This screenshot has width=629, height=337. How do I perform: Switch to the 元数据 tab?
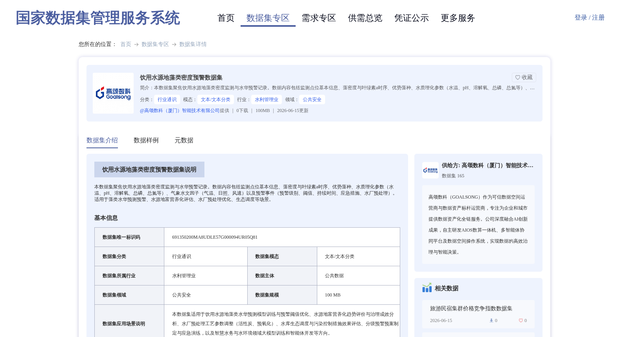tap(184, 140)
